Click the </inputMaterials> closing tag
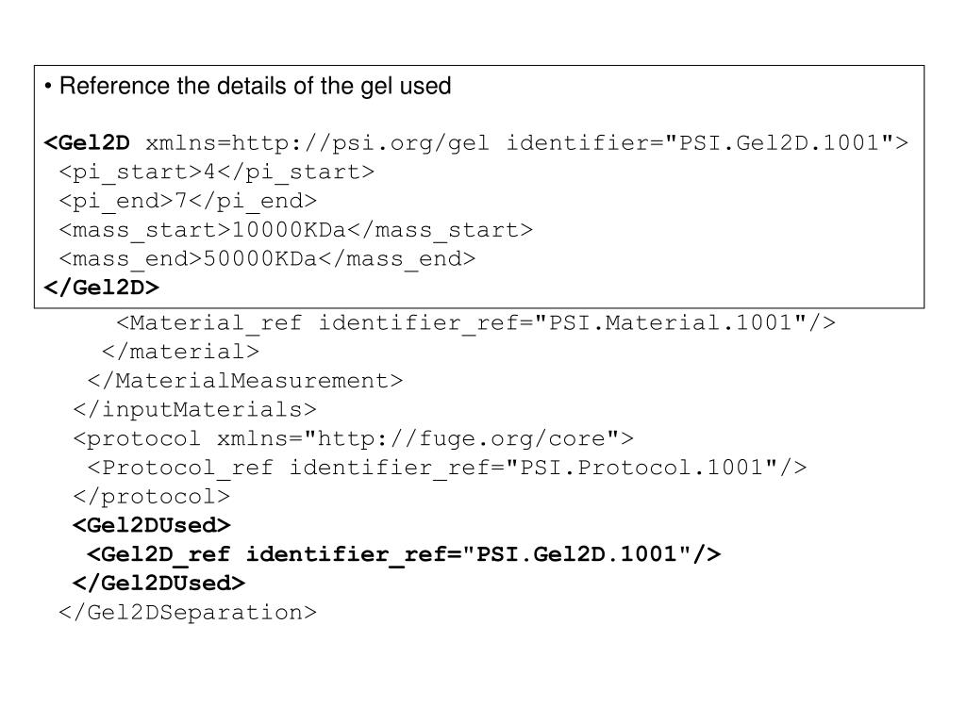Image resolution: width=966 pixels, height=724 pixels. tap(194, 409)
